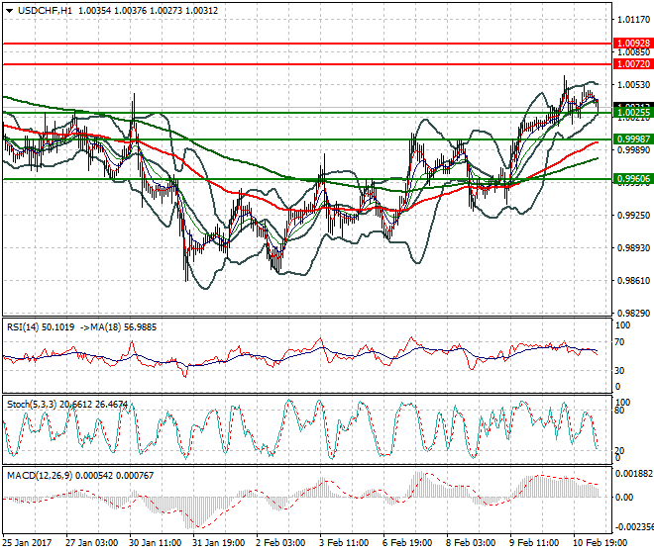
Task: Click the 8 Feb 03:00 time label
Action: (471, 543)
